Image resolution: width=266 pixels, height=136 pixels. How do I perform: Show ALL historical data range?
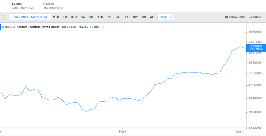(153, 17)
